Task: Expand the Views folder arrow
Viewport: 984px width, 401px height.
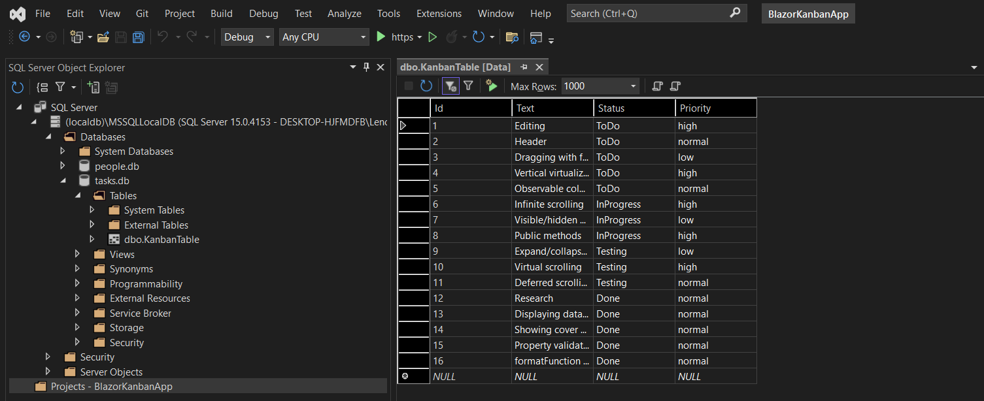Action: pyautogui.click(x=78, y=254)
